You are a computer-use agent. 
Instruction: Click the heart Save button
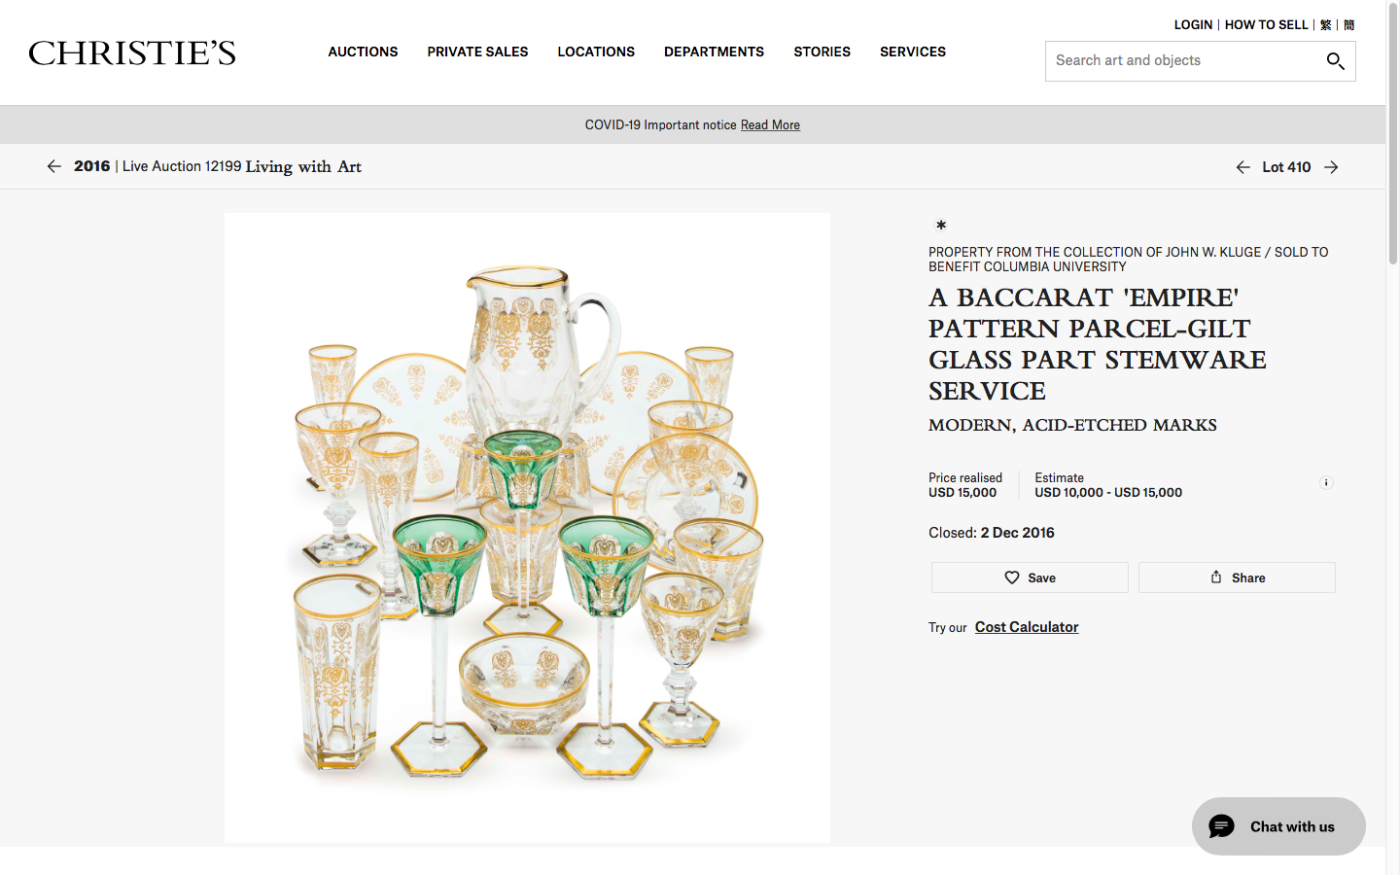tap(1030, 577)
